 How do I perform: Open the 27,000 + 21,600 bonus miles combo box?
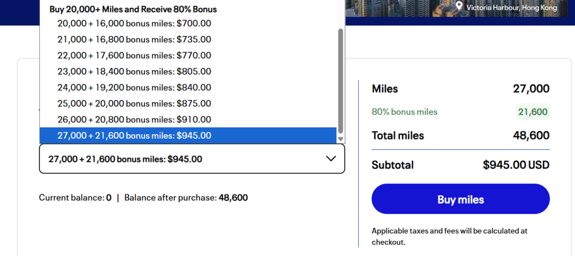click(x=191, y=159)
